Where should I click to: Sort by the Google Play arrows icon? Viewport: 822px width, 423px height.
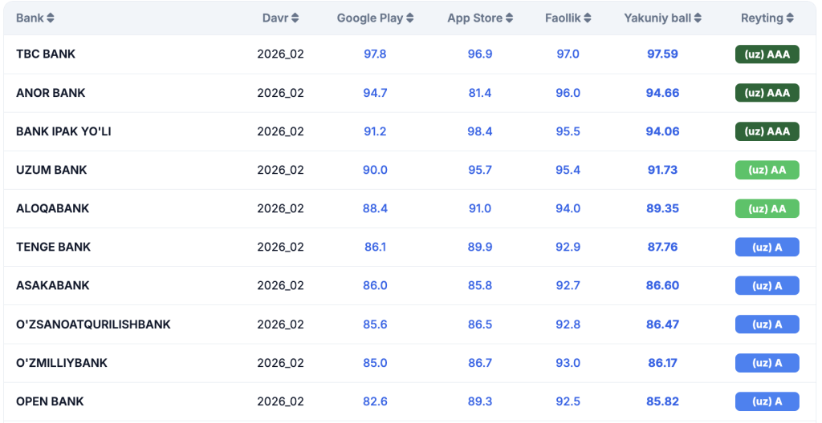[410, 18]
